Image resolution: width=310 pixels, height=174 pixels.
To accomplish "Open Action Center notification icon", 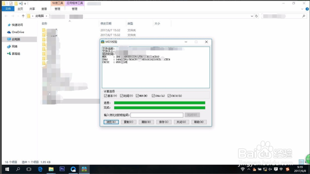I will click(x=276, y=169).
